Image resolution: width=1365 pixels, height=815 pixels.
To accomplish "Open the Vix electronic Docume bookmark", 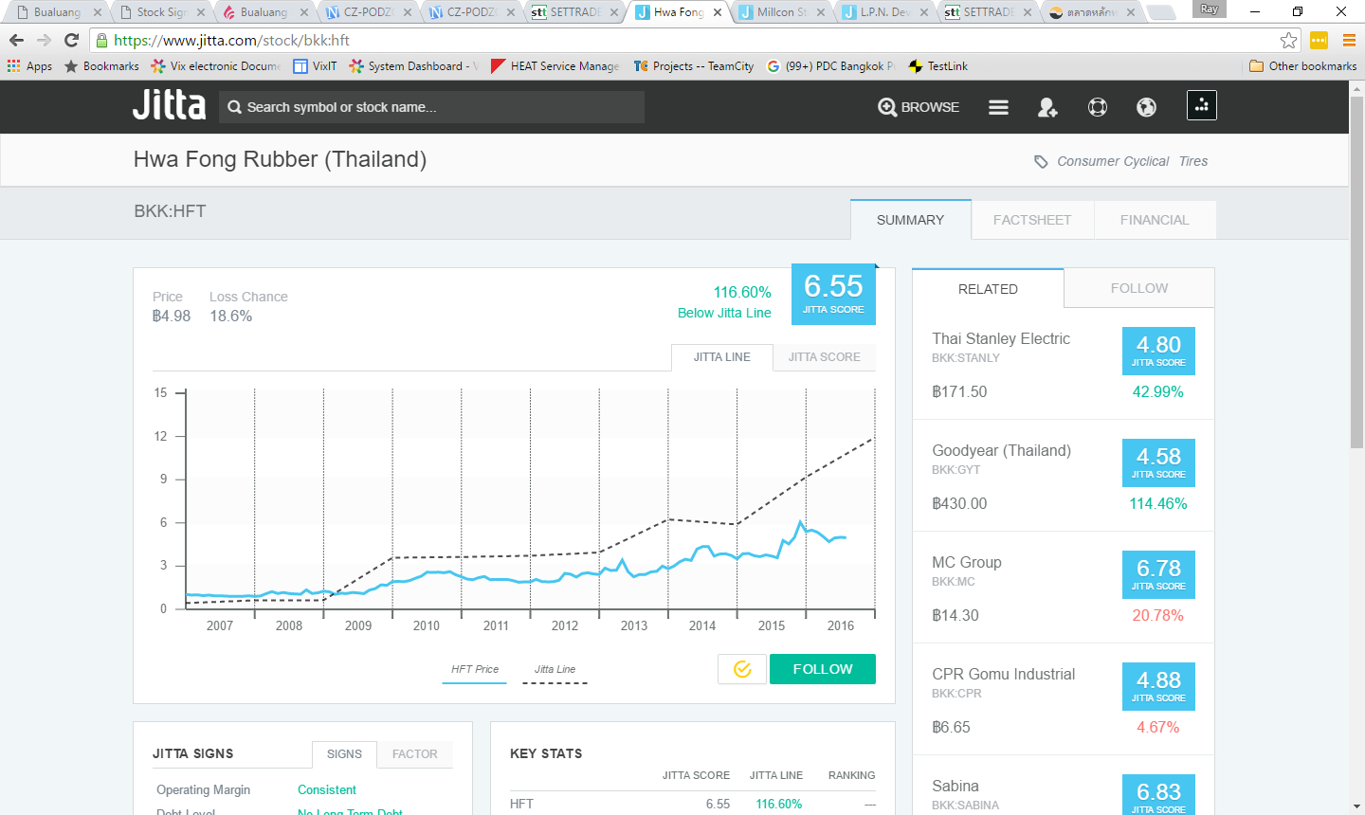I will click(215, 66).
